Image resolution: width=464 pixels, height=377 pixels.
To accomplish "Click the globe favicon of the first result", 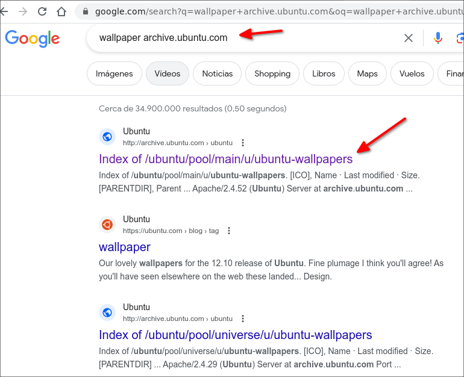I will pos(107,137).
